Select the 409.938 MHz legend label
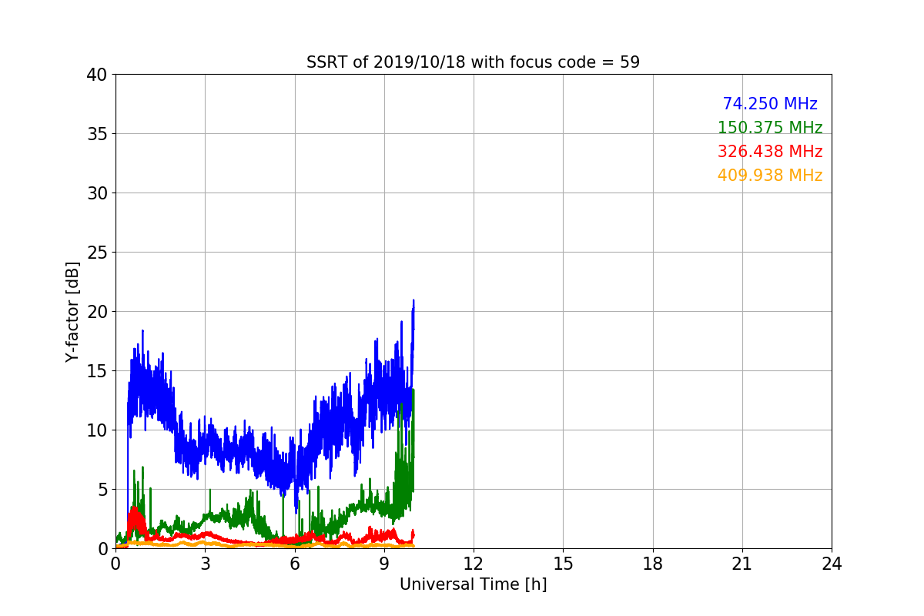924x616 pixels. pyautogui.click(x=770, y=176)
